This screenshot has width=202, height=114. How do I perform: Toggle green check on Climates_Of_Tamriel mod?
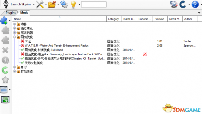point(22,58)
